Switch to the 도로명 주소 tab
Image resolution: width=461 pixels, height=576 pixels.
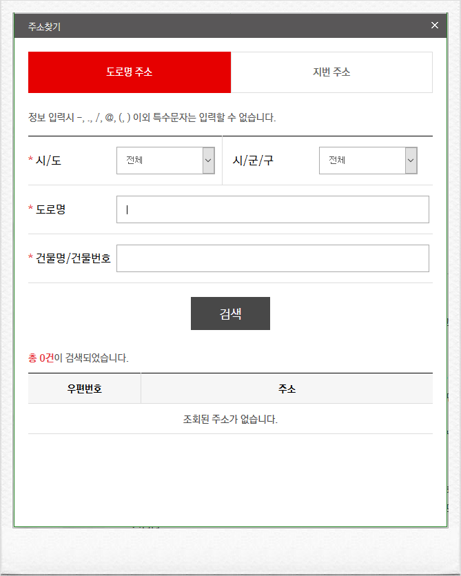[x=130, y=72]
